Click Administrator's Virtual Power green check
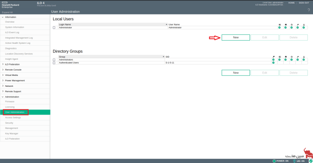 pyautogui.click(x=291, y=27)
